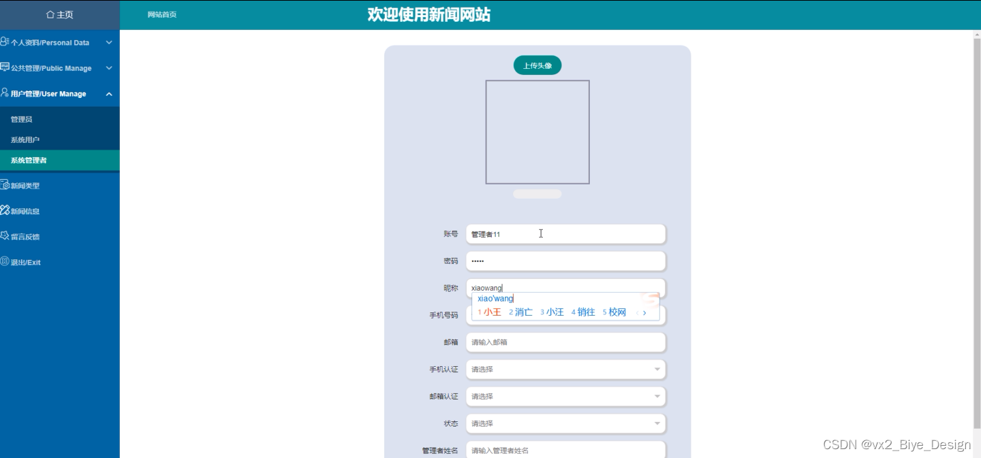The image size is (981, 458).
Task: Focus the 密码 input field
Action: point(565,261)
